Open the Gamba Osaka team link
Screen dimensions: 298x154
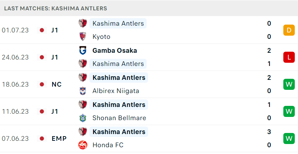[114, 51]
